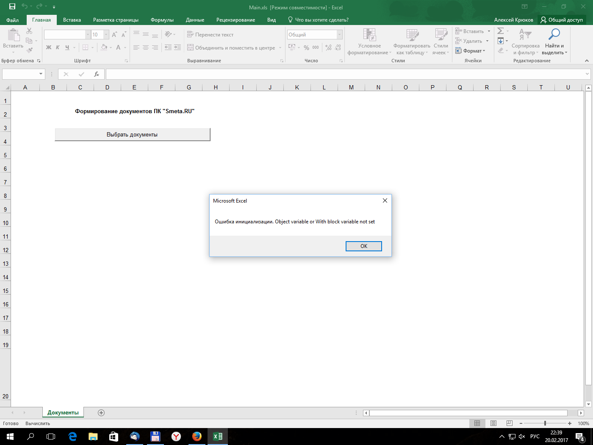Open the Формулы ribbon tab
Image resolution: width=593 pixels, height=445 pixels.
point(162,20)
